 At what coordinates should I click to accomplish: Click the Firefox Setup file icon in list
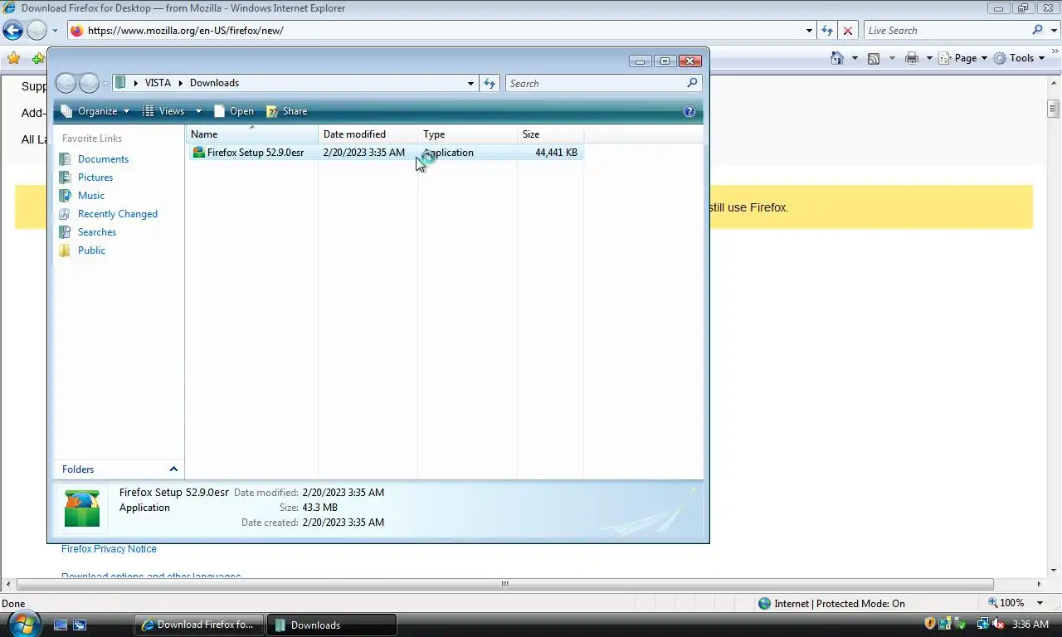[198, 153]
